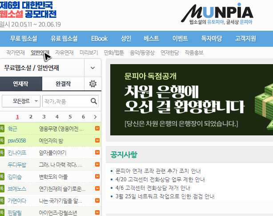Click the green 독 badge beside 브에노스
This screenshot has height=216, width=273.
pyautogui.click(x=2, y=189)
